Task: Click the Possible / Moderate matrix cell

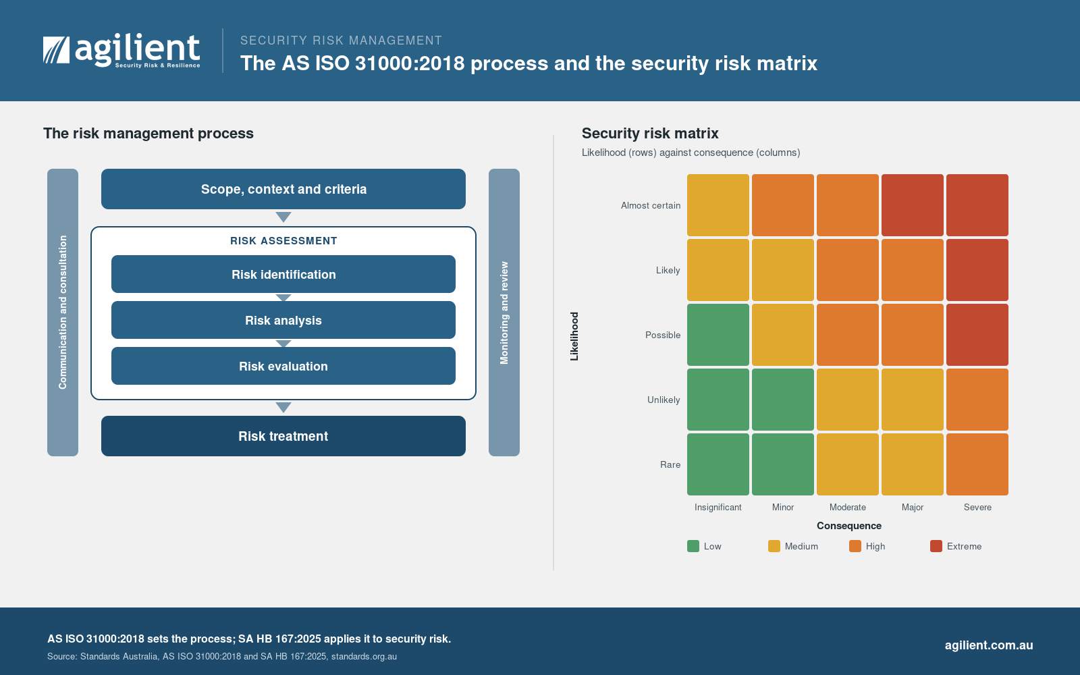Action: pos(848,335)
